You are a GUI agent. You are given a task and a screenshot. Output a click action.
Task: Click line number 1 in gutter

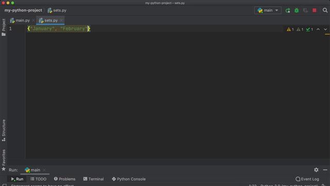[10, 29]
